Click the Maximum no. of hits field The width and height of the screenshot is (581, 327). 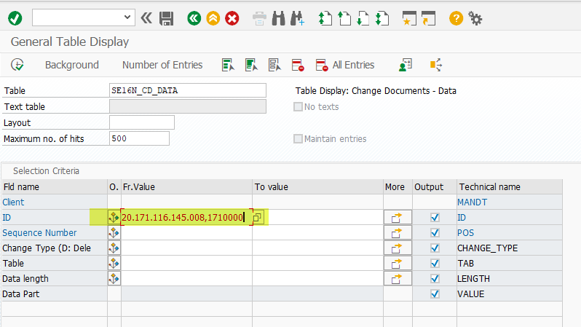point(139,138)
